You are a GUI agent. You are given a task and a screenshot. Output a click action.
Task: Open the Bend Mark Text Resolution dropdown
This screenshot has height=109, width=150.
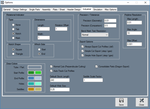[x=95, y=35]
